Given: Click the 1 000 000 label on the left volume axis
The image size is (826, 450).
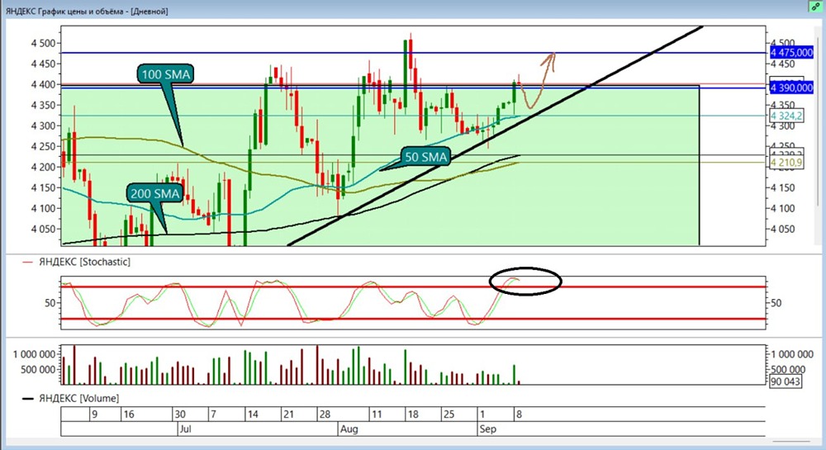Looking at the screenshot, I should [34, 354].
